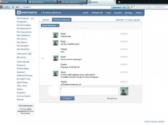168x126 pixels.
Task: Click the Документ counter indicator
Action: point(119,7)
